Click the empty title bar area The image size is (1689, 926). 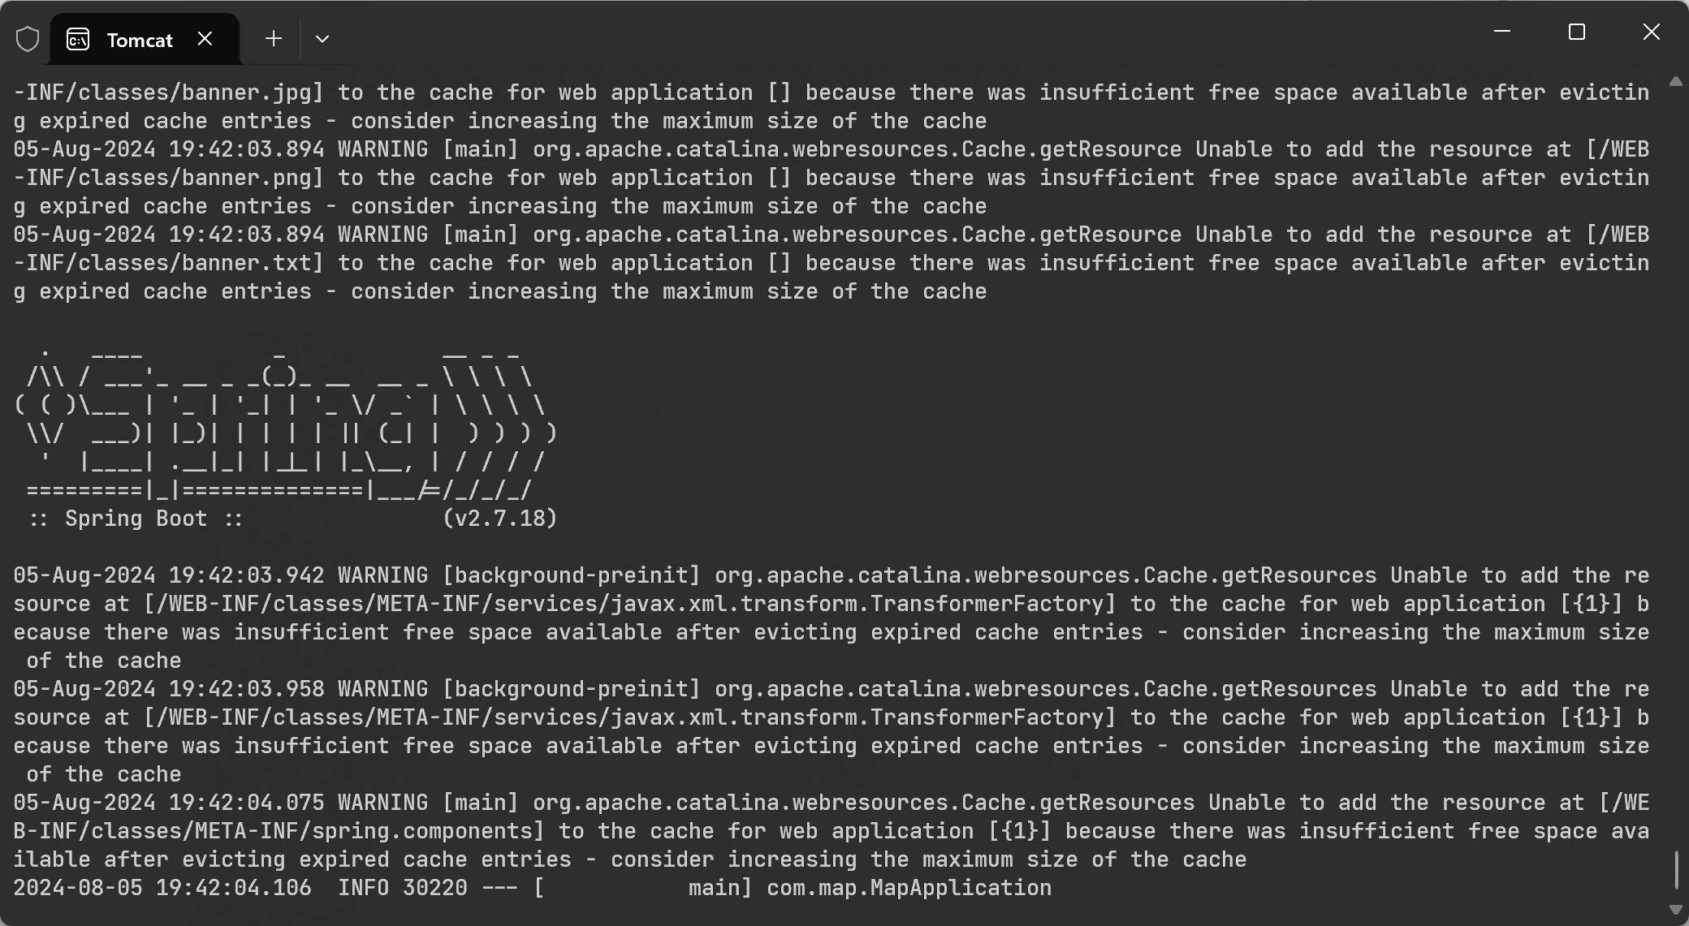[893, 32]
